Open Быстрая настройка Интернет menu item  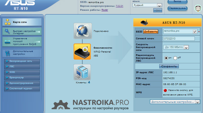[x=22, y=31]
